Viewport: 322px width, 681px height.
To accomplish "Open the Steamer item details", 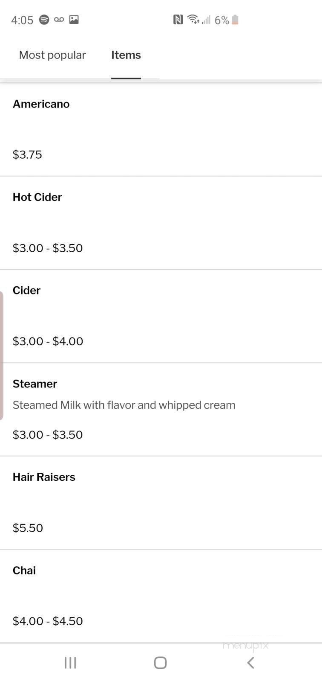I will 35,384.
